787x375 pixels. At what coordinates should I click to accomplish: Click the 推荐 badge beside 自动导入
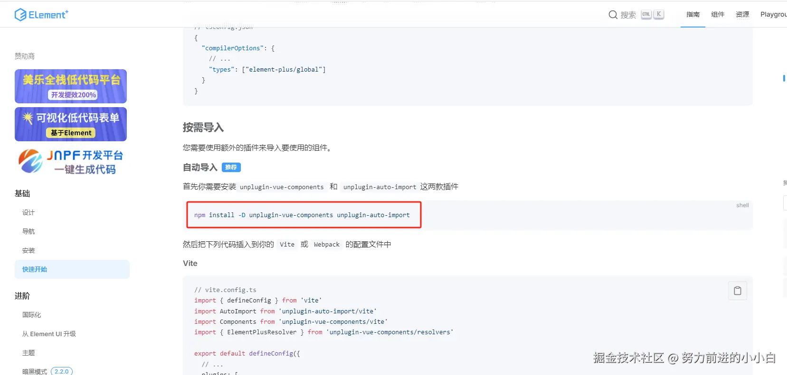point(231,167)
